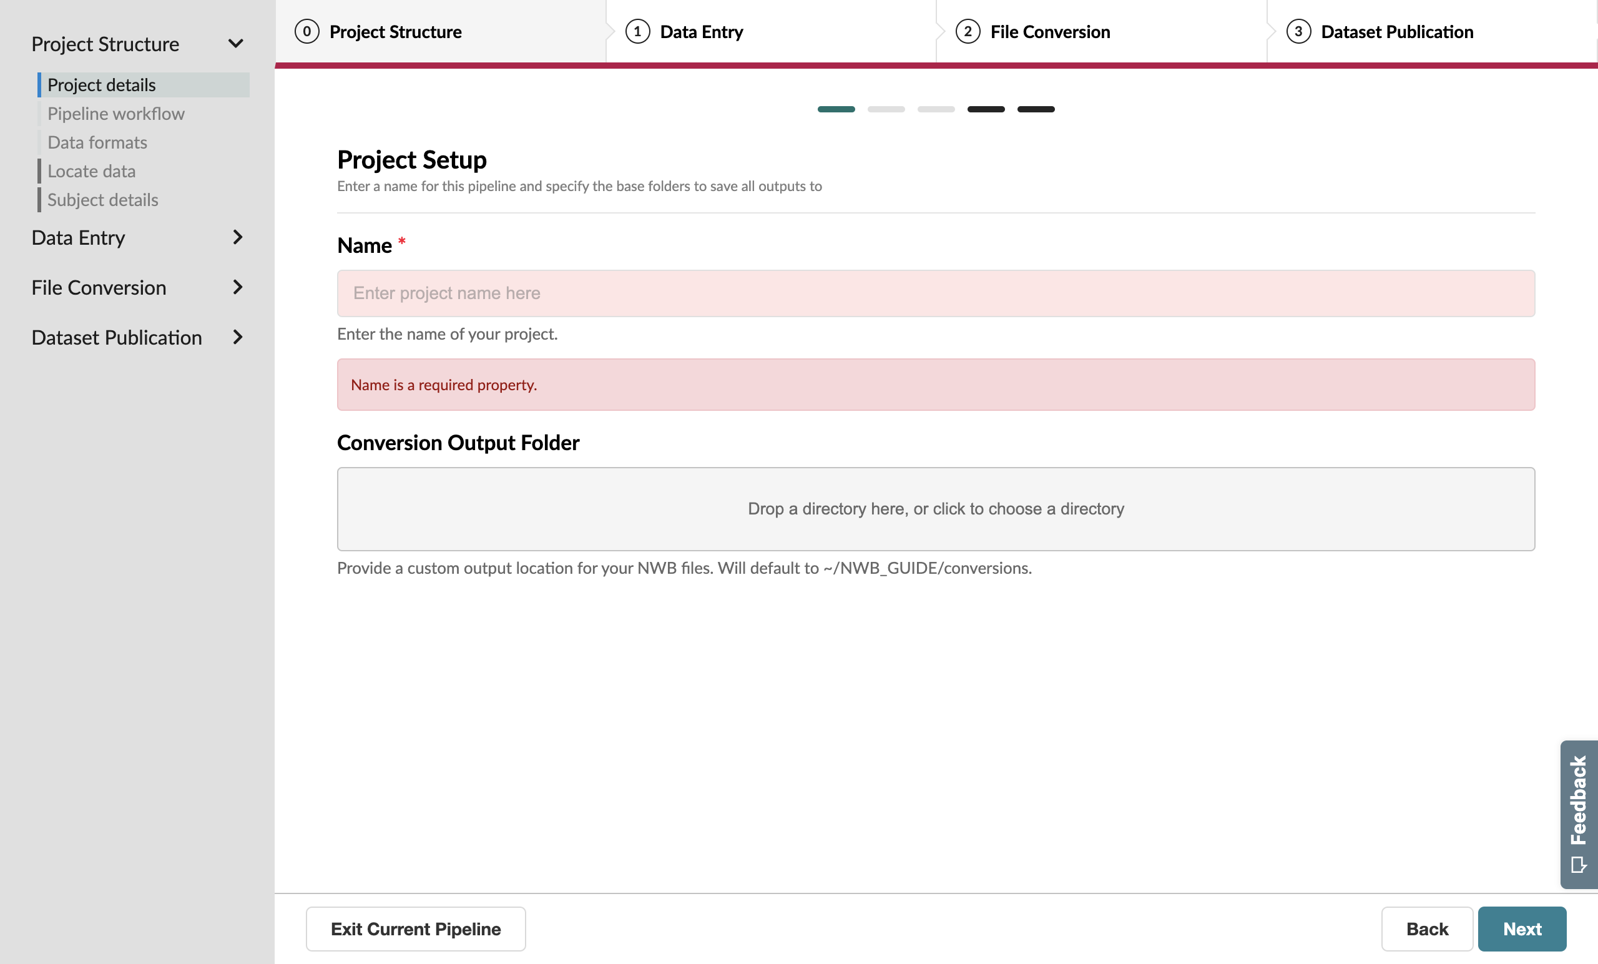Click the Next button
This screenshot has width=1598, height=964.
click(1522, 929)
